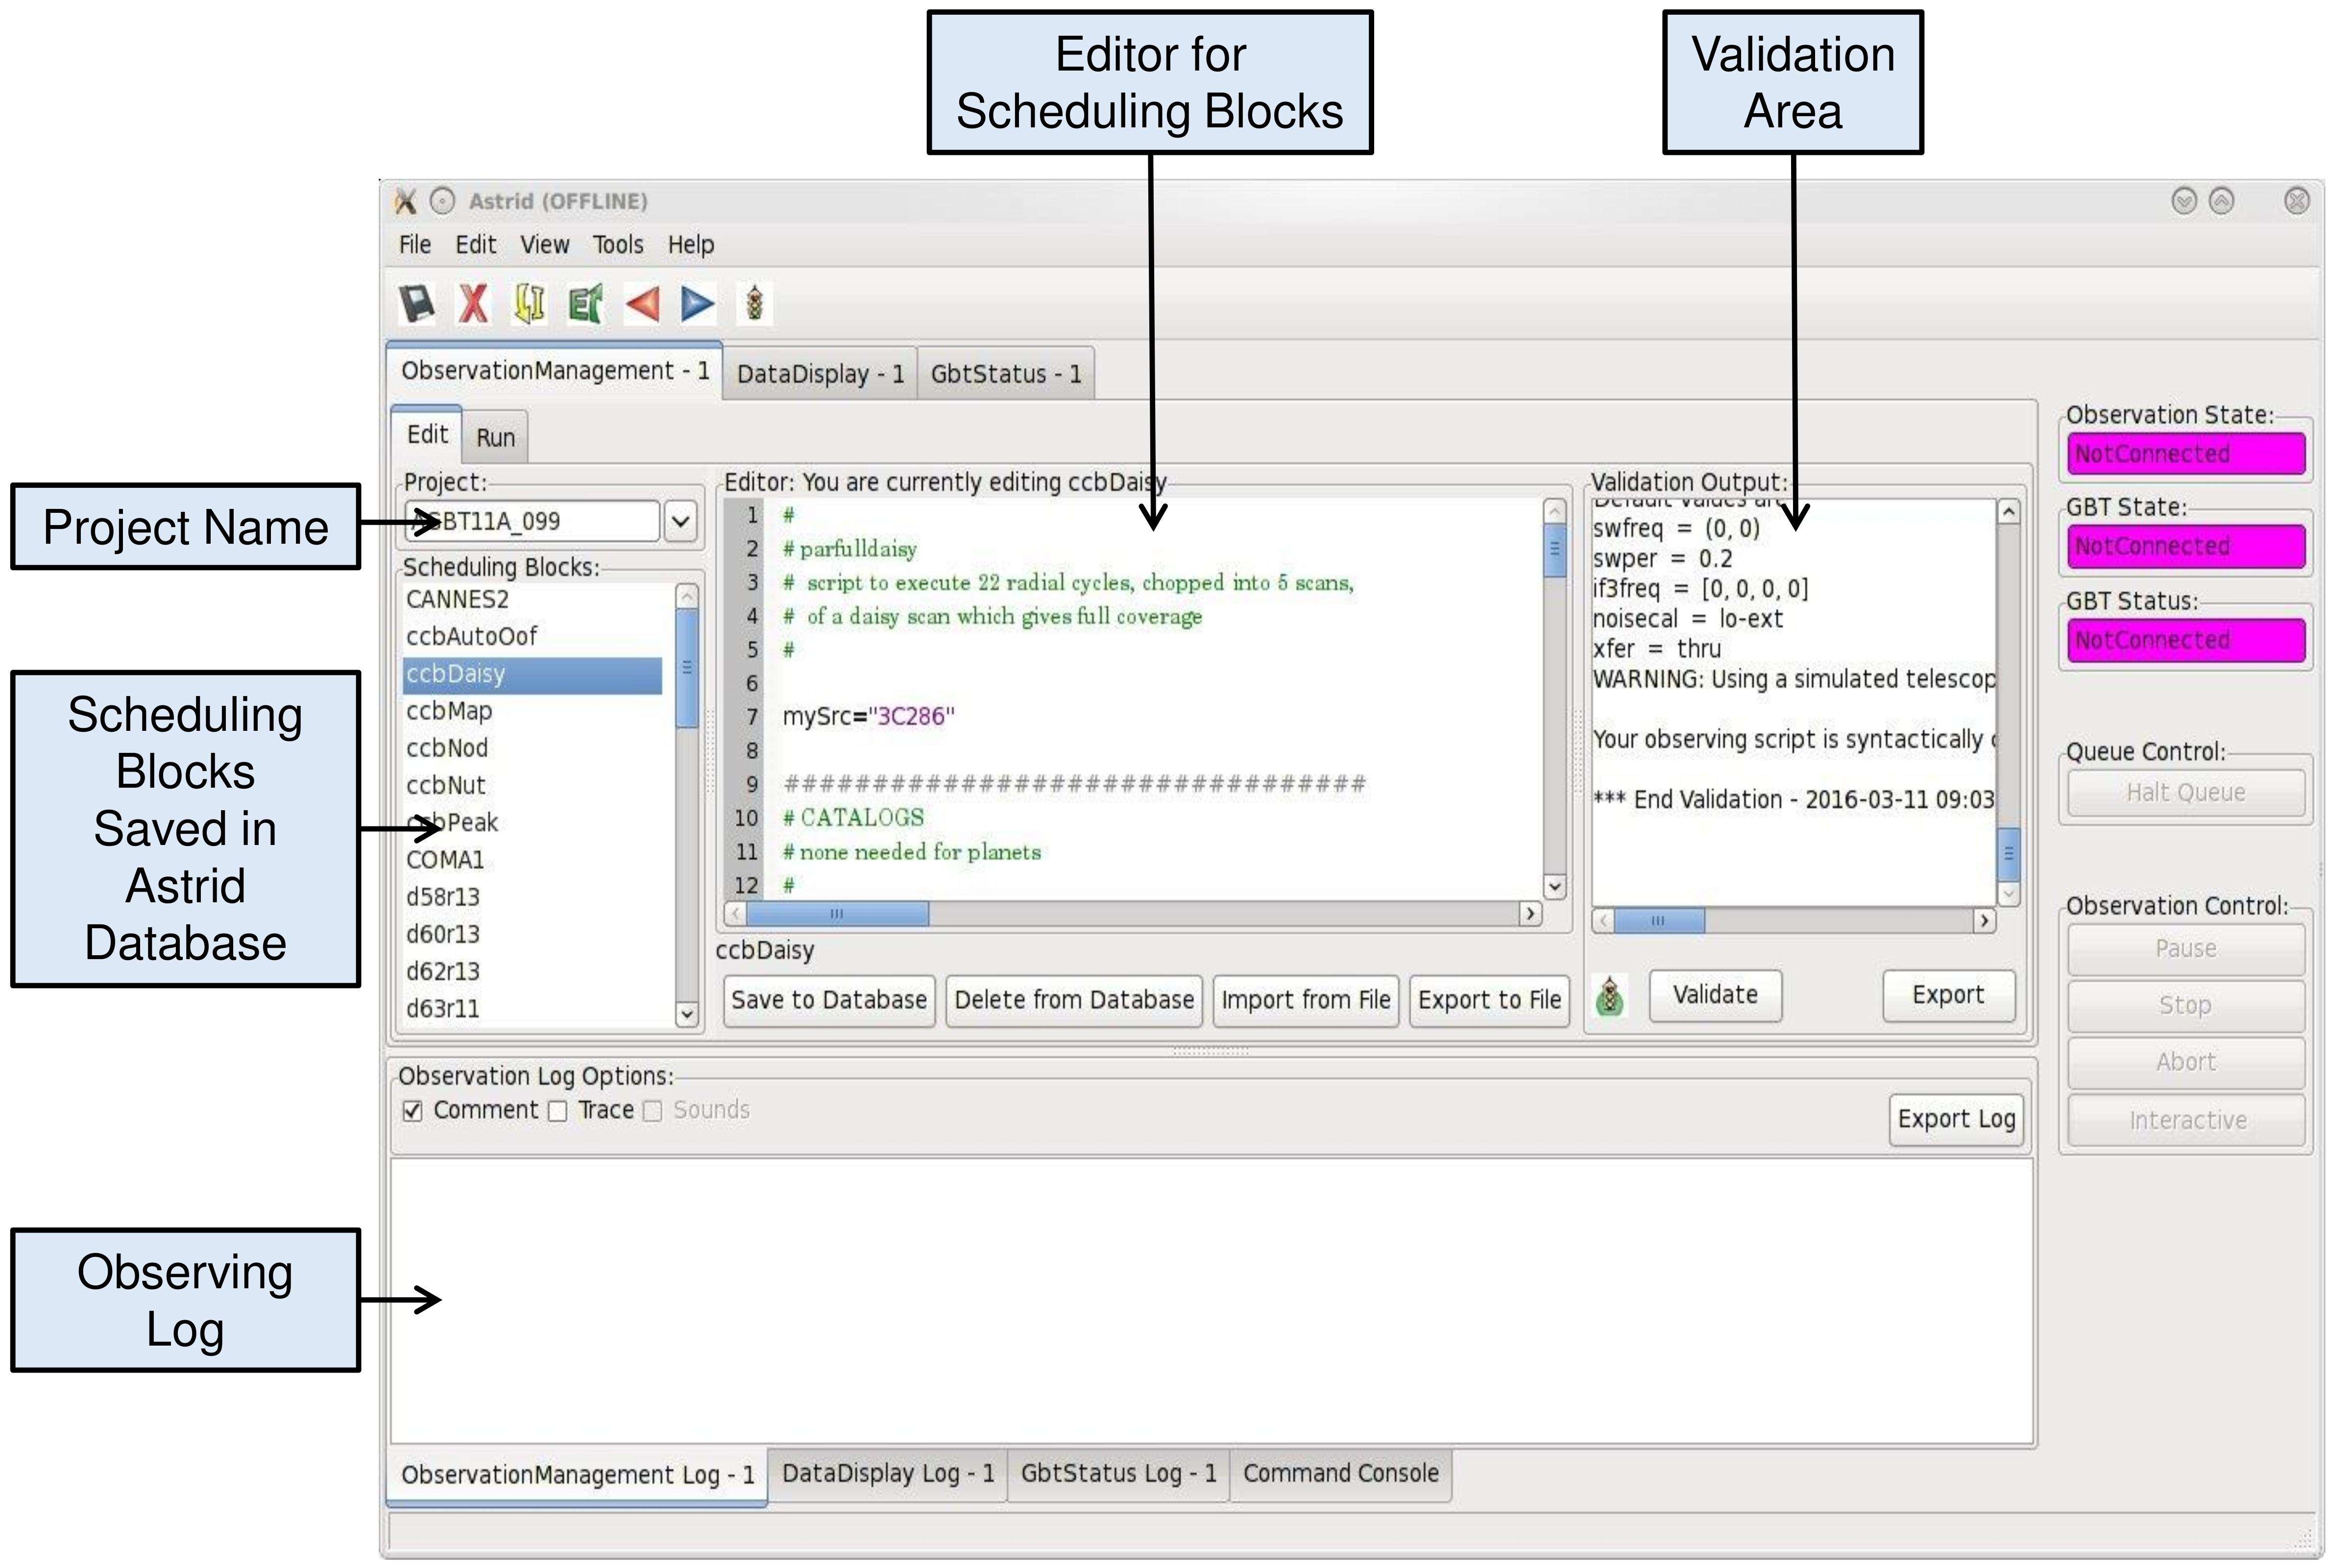Open the DataDisplay Log - 1 tab
This screenshot has width=2328, height=1568.
coord(888,1473)
